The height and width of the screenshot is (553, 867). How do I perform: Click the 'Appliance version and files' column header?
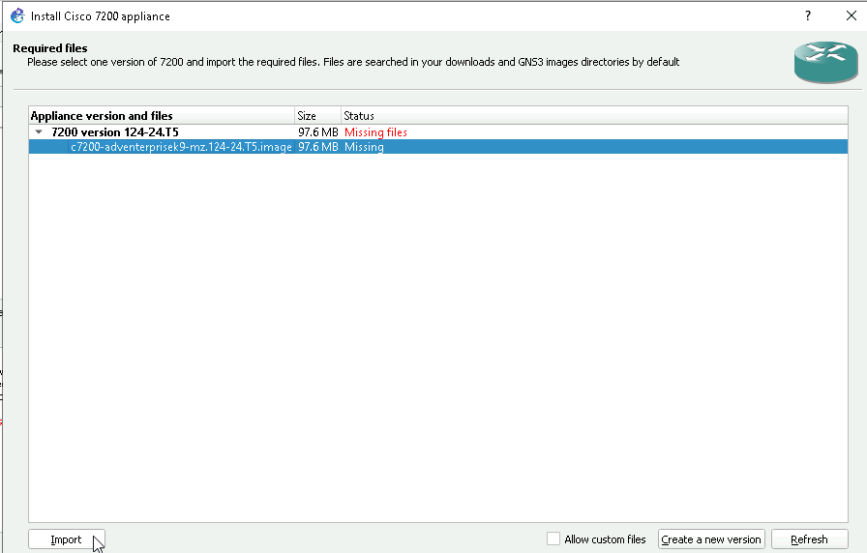pyautogui.click(x=162, y=115)
